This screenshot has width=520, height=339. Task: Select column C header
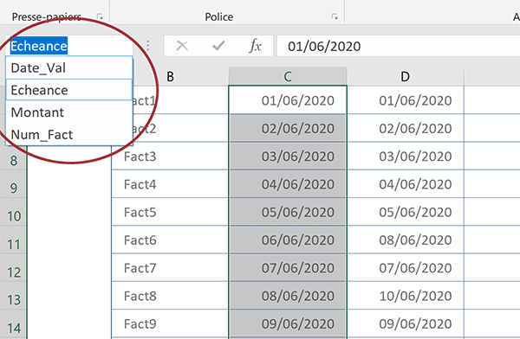(288, 76)
